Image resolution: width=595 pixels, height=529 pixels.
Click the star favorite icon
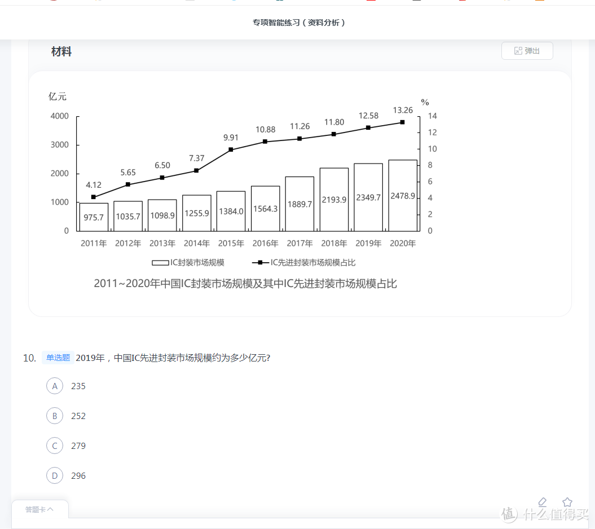(x=567, y=501)
